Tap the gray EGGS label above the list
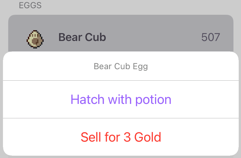The width and height of the screenshot is (241, 158). [30, 6]
